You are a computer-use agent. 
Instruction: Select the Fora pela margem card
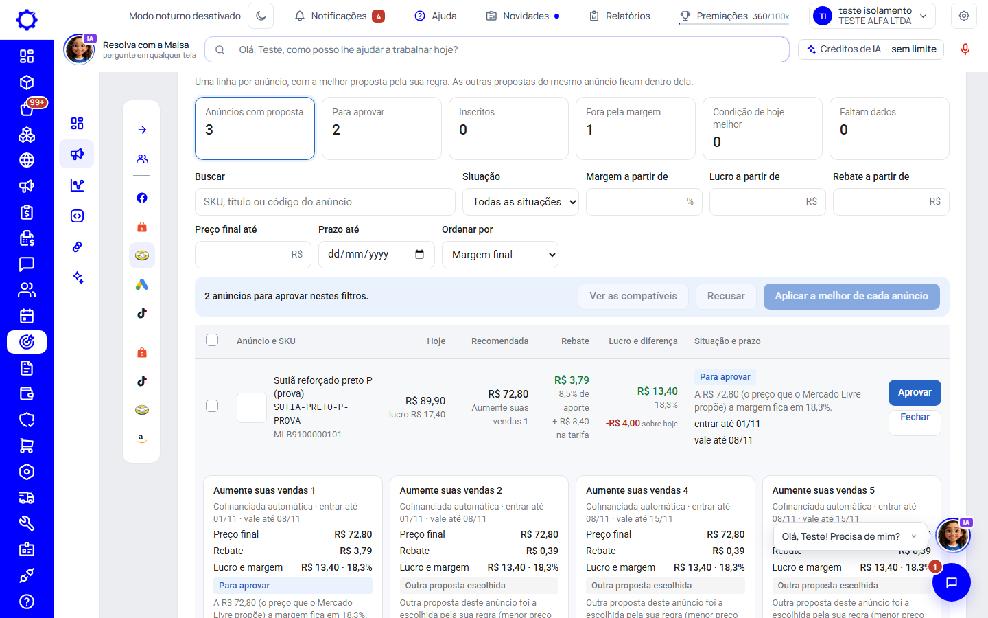click(635, 128)
